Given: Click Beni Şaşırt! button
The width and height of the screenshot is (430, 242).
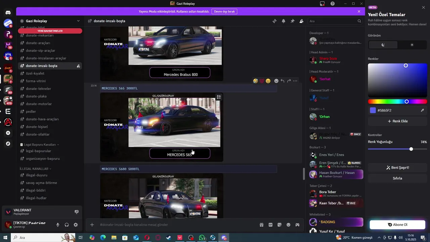Looking at the screenshot, I should (x=397, y=167).
